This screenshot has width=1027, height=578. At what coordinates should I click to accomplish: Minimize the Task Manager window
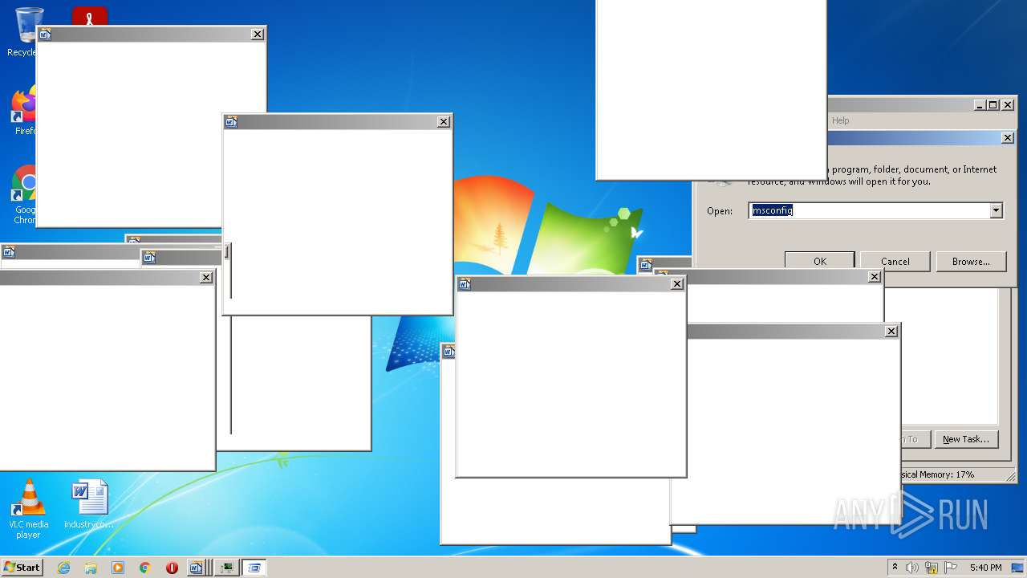(x=980, y=105)
